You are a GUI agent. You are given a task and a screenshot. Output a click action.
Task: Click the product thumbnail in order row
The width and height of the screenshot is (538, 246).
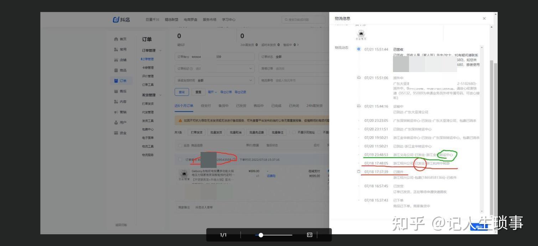pyautogui.click(x=184, y=175)
